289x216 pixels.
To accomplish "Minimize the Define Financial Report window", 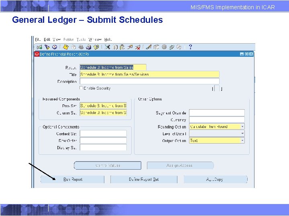I will 242,54.
